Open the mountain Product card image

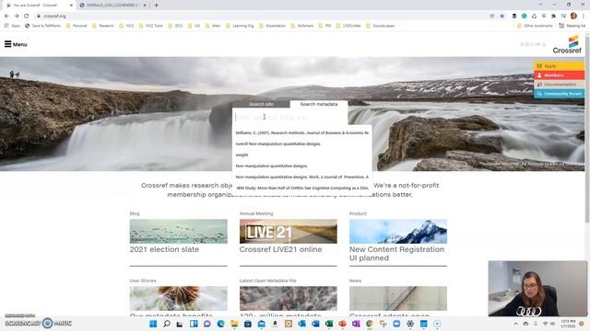[x=398, y=231]
